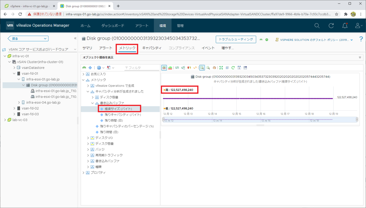Switch to the vSphere infra-vc-01 browser tab

[x=29, y=6]
